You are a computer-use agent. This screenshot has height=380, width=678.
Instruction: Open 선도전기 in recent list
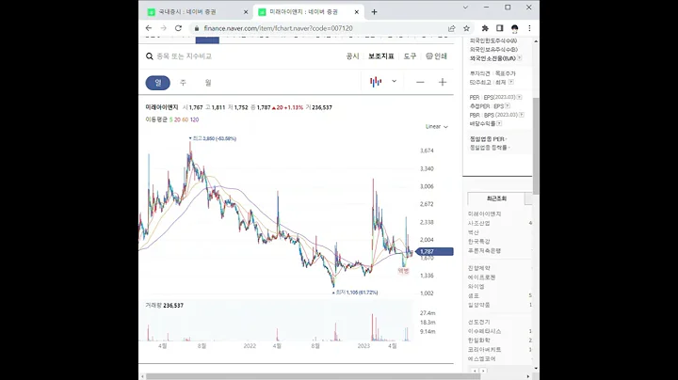click(478, 322)
